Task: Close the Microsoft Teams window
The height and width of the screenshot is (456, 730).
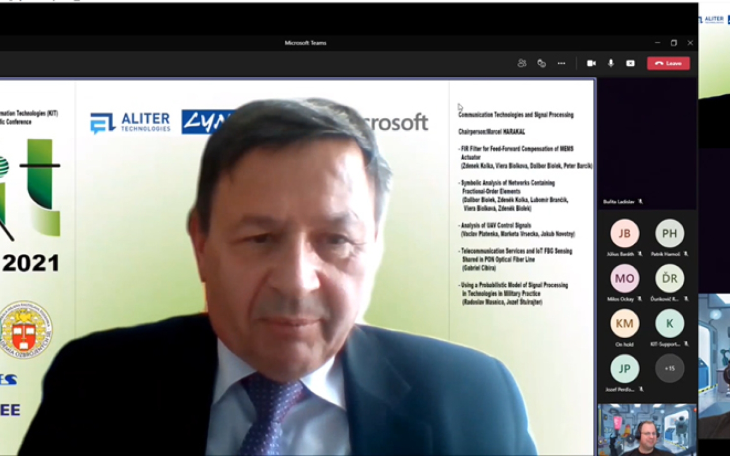Action: click(x=690, y=43)
